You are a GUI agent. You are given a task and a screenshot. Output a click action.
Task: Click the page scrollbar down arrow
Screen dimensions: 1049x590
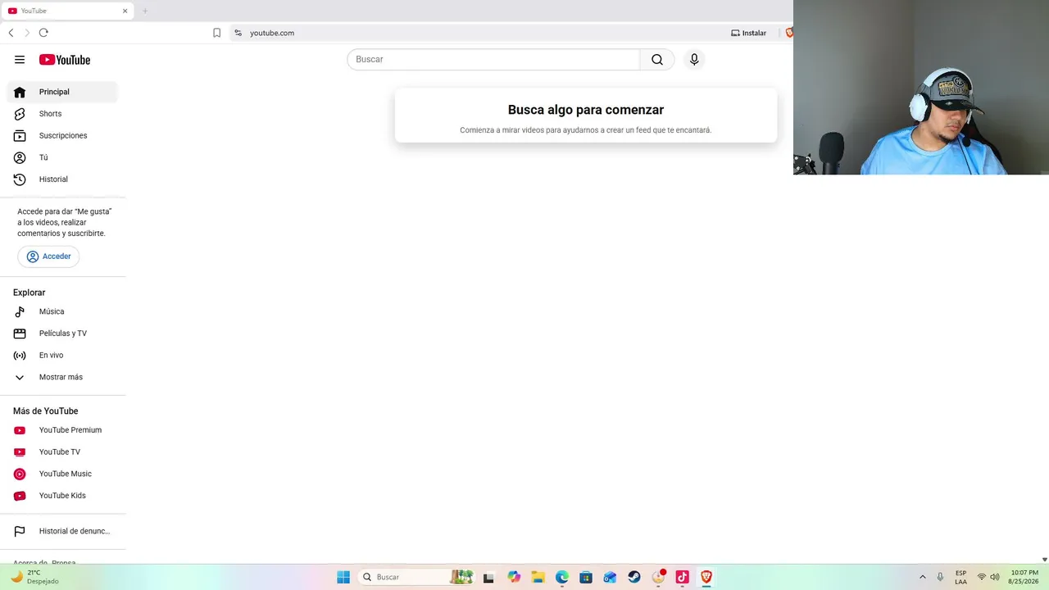1044,560
